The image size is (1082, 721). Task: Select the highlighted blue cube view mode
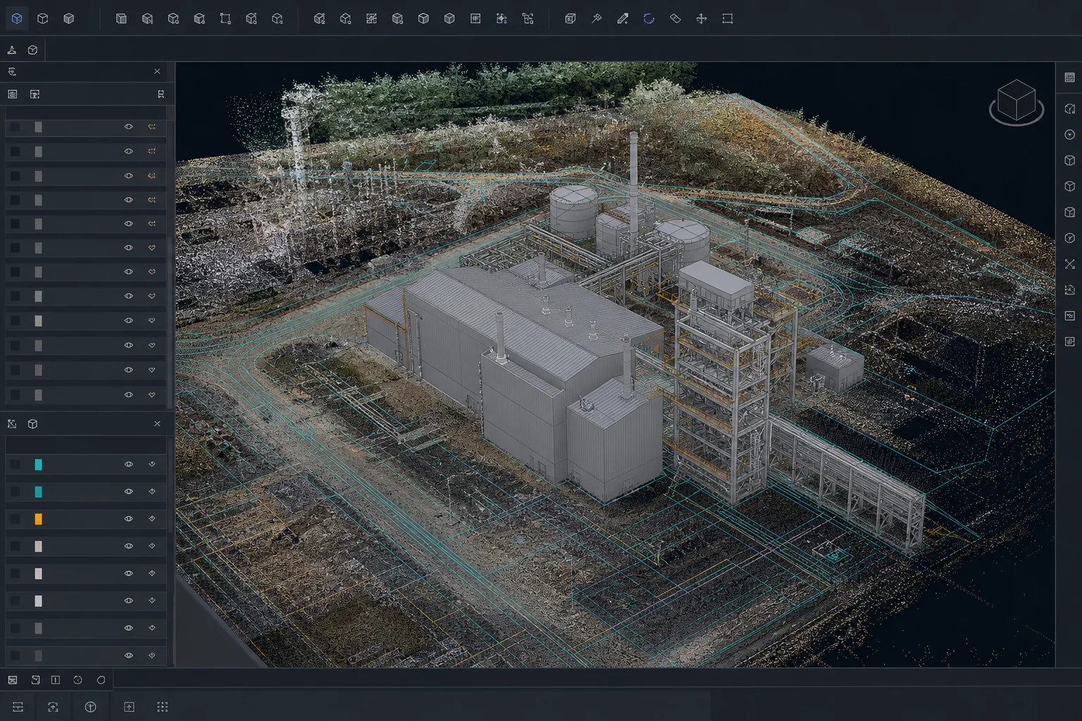[x=17, y=18]
